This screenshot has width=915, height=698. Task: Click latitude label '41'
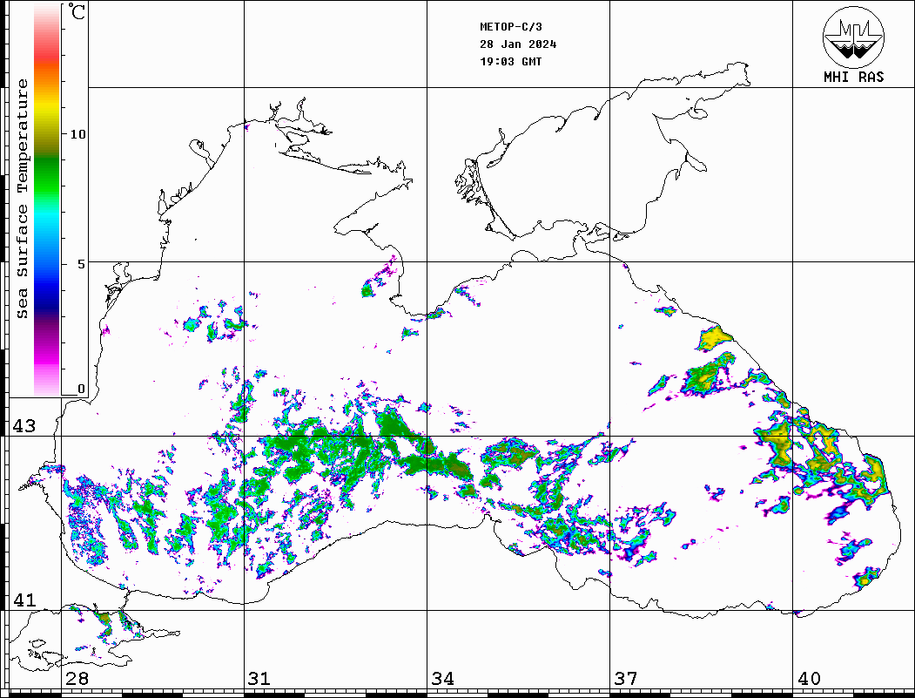click(x=24, y=600)
